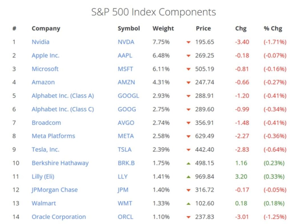Open Alphabet Inc. (Class A) link
292x224 pixels.
63,96
